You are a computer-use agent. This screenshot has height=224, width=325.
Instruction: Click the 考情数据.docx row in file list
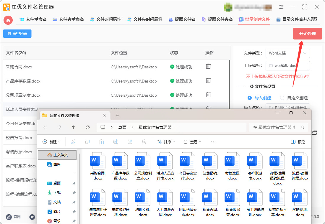pyautogui.click(x=20, y=151)
